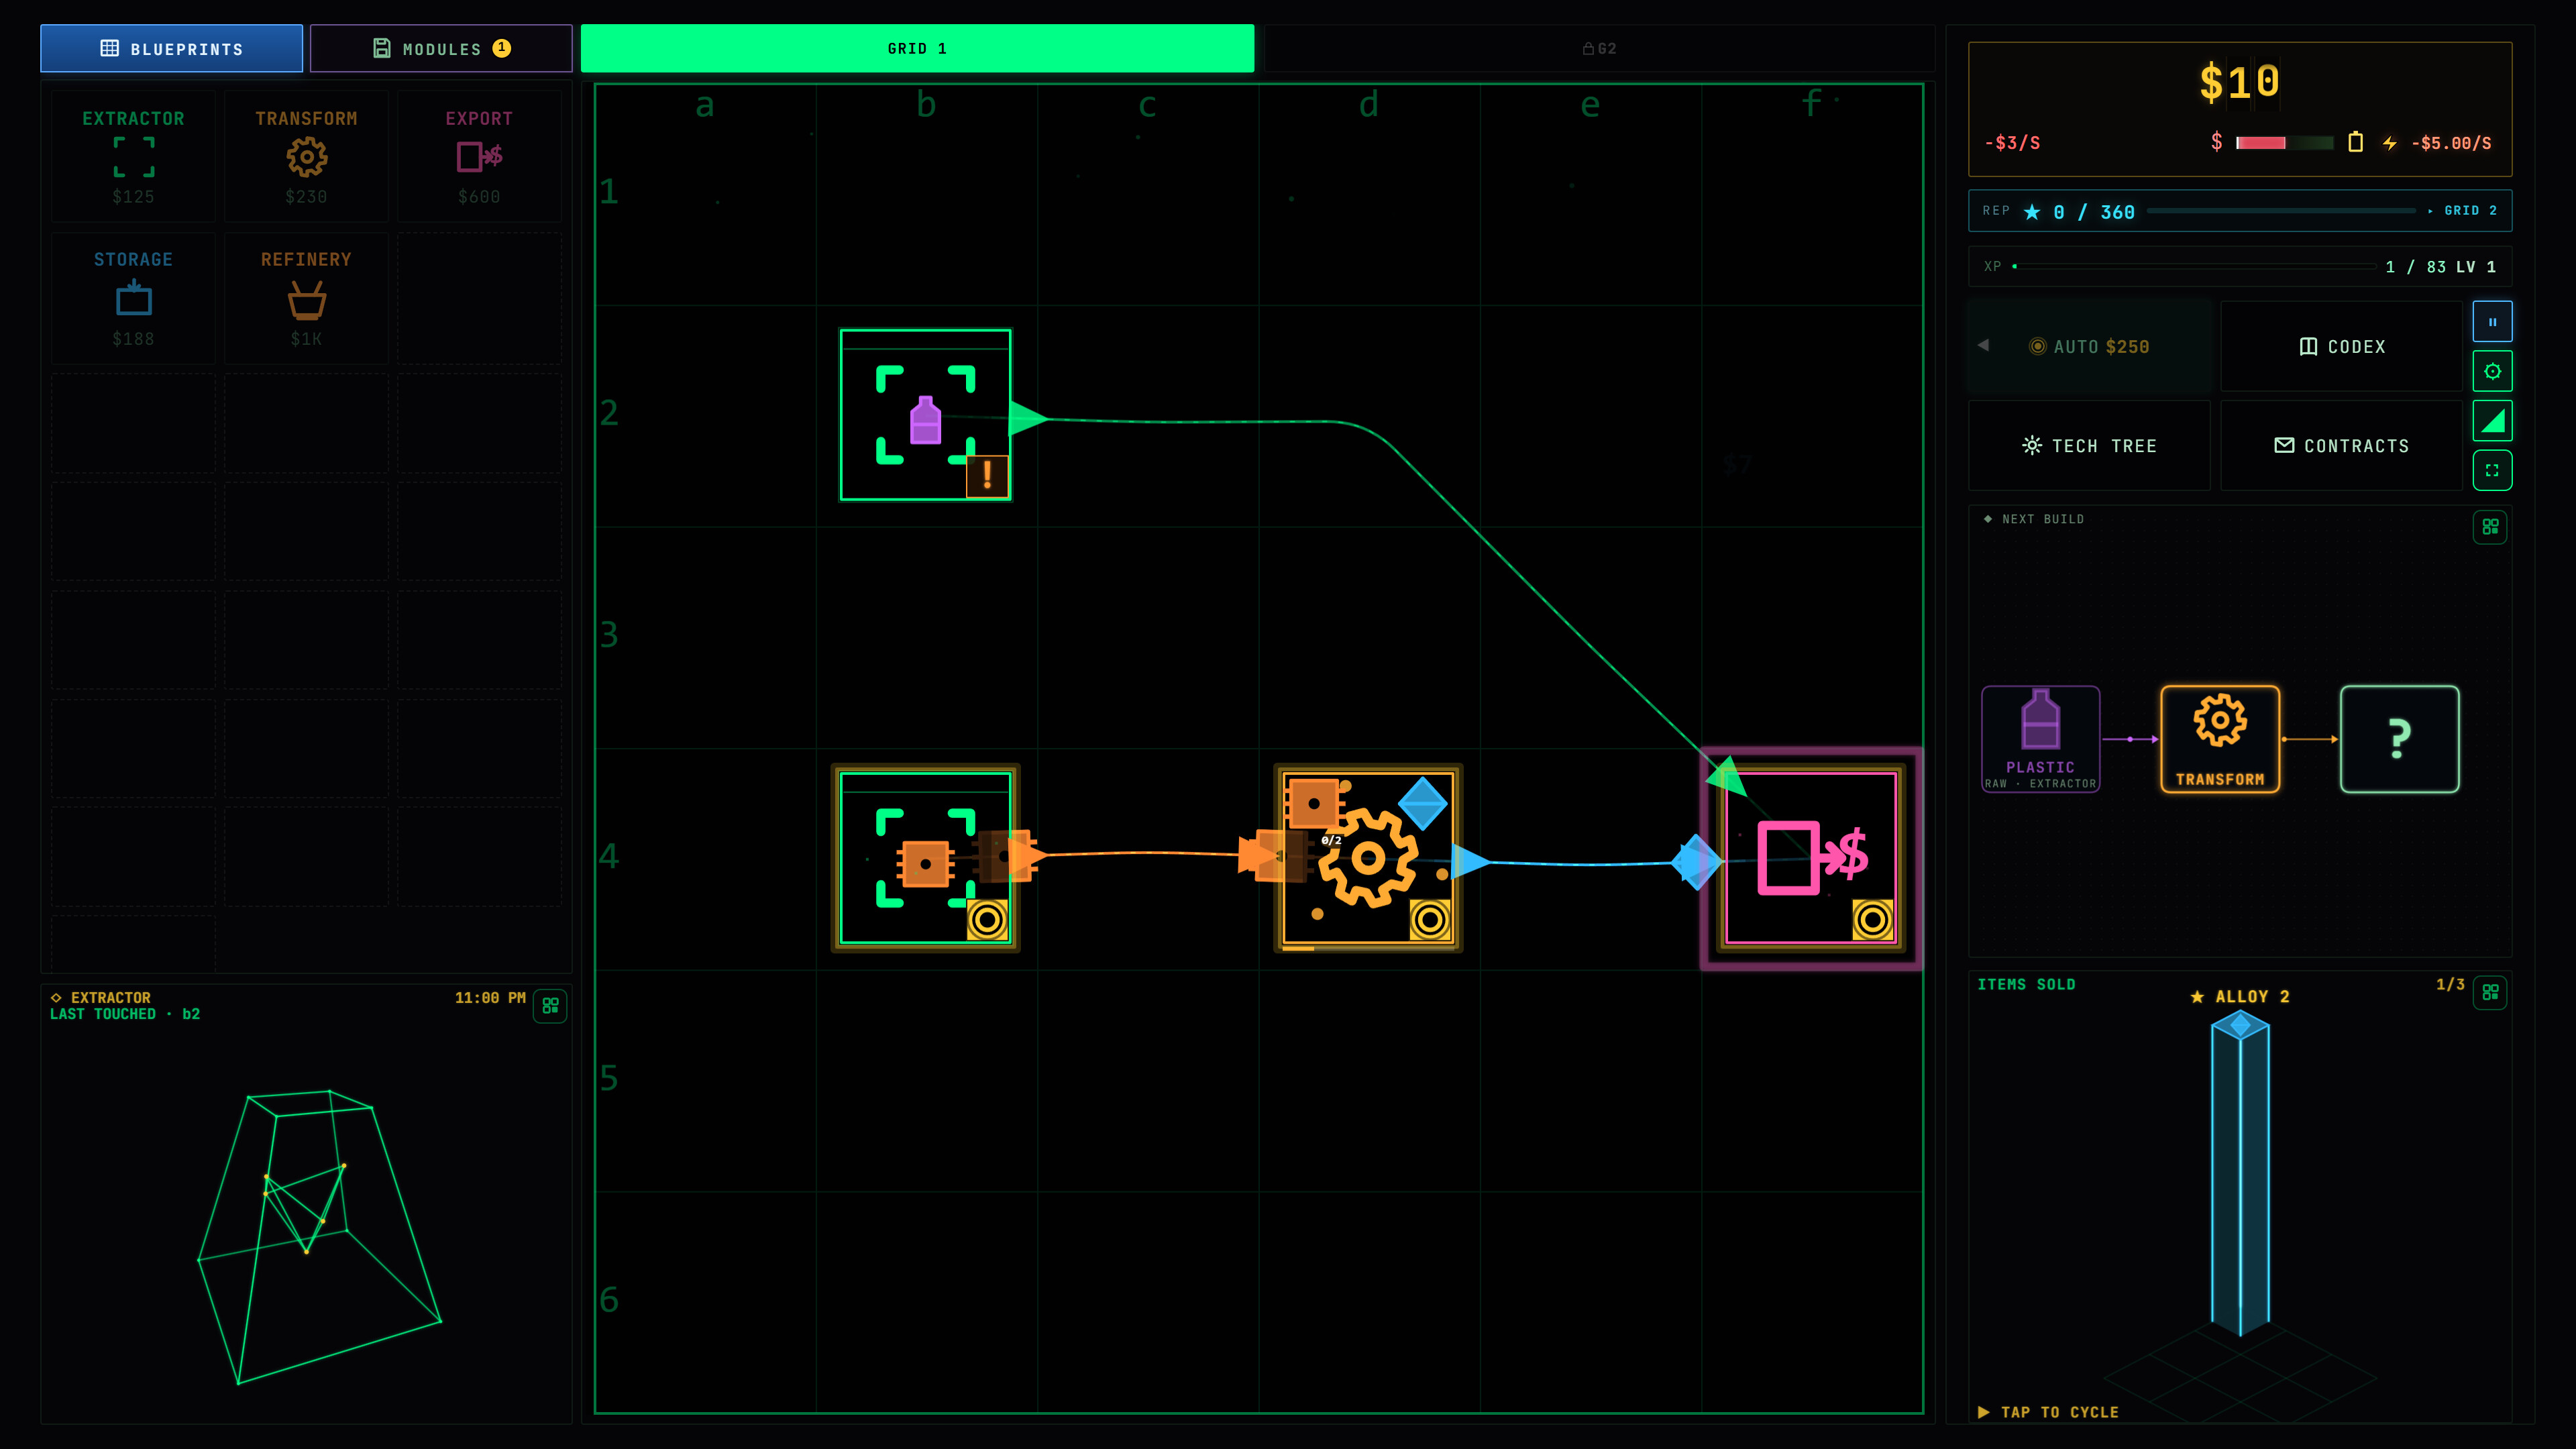Click the warning icon on plastic extractor
2576x1449 pixels.
tap(987, 476)
